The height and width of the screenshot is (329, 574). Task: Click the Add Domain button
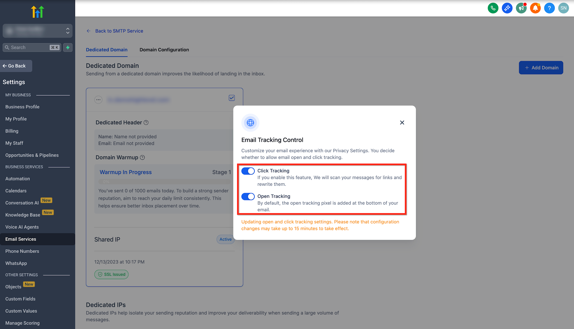tap(541, 68)
